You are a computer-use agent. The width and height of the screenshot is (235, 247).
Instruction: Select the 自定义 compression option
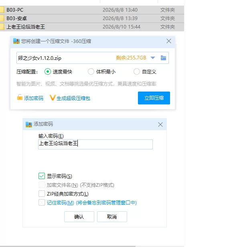pyautogui.click(x=136, y=71)
